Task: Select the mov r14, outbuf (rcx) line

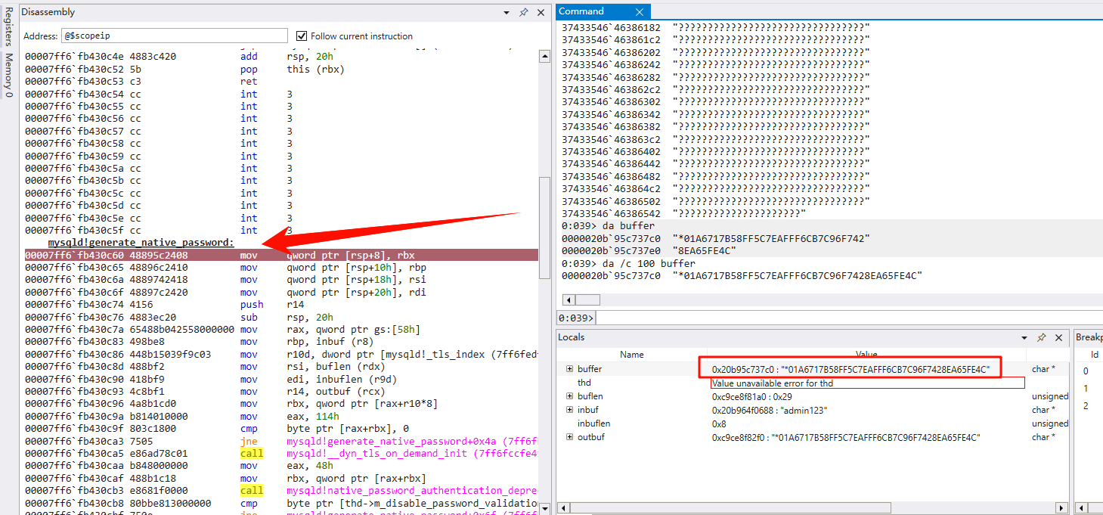Action: click(x=281, y=391)
